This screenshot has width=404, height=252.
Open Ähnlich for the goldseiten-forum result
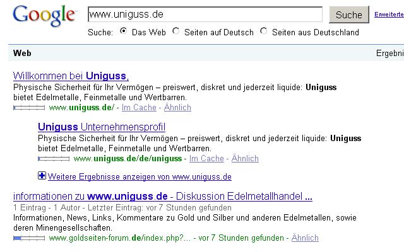pyautogui.click(x=305, y=238)
